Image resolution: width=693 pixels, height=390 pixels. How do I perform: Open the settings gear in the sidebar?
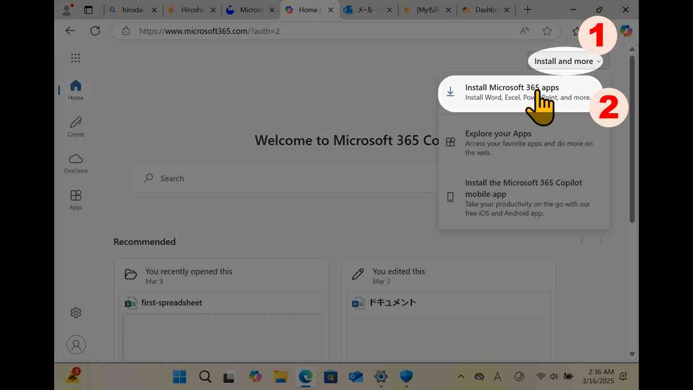click(76, 313)
